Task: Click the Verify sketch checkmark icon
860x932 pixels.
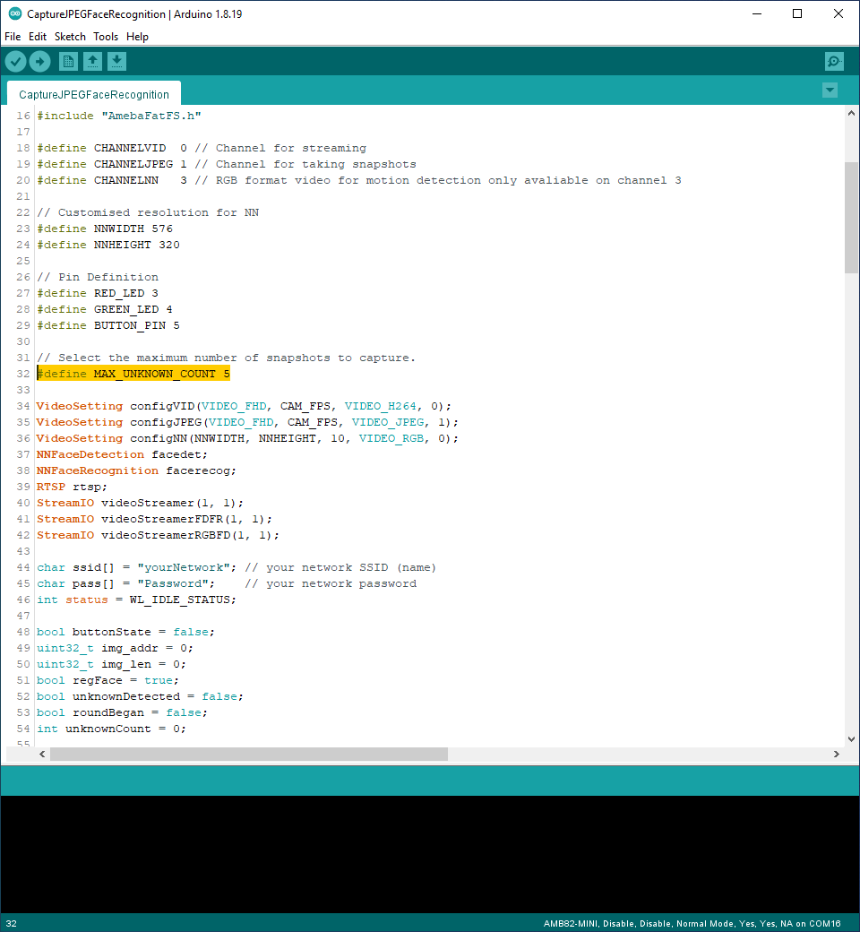Action: coord(16,61)
